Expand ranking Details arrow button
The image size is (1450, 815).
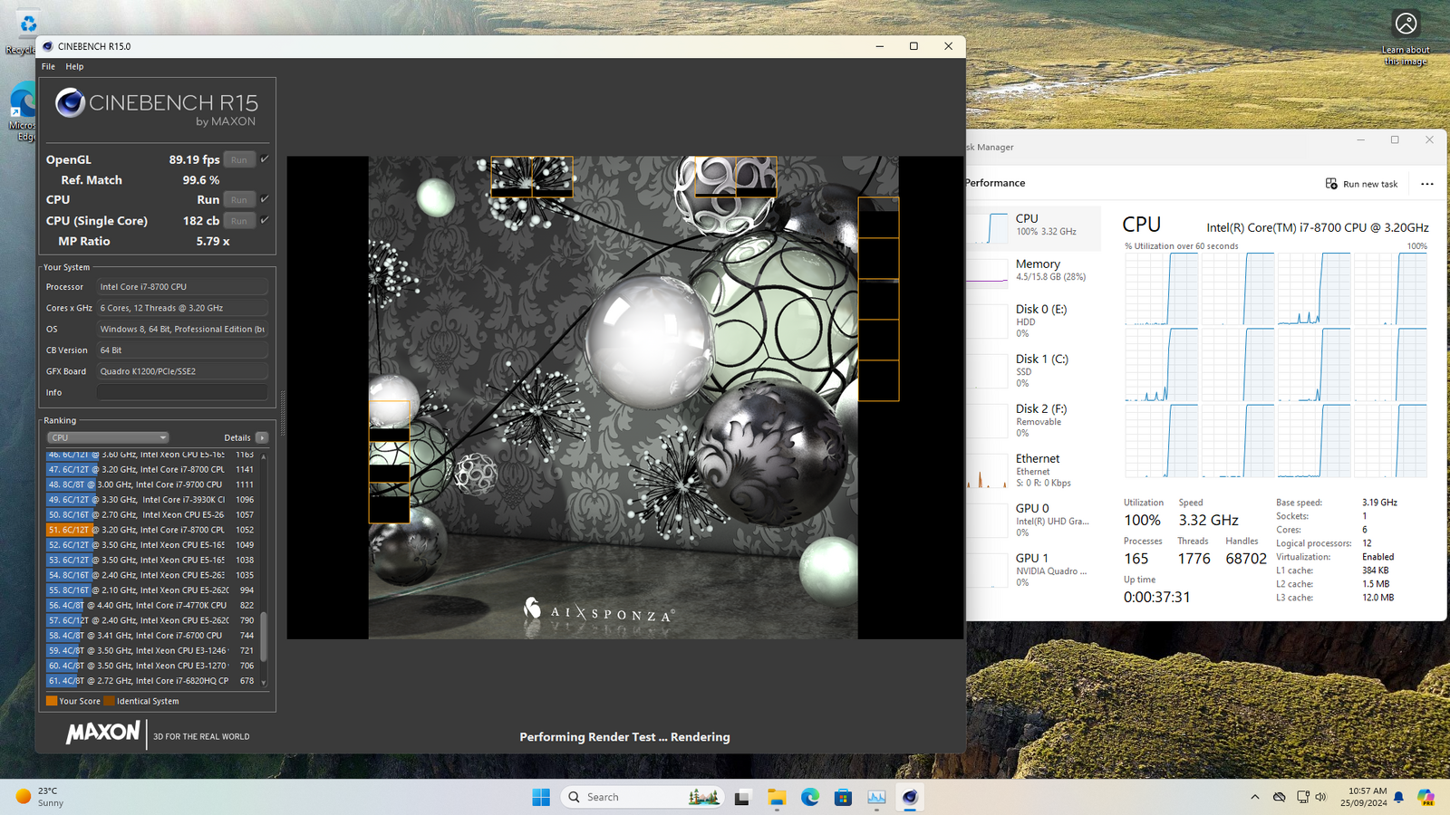(262, 437)
